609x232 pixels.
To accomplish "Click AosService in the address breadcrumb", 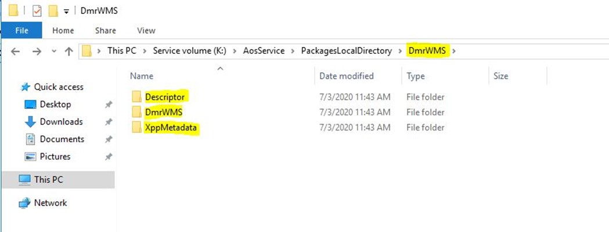I will coord(264,51).
